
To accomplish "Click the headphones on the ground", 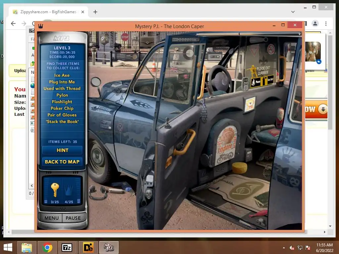I will point(98,192).
